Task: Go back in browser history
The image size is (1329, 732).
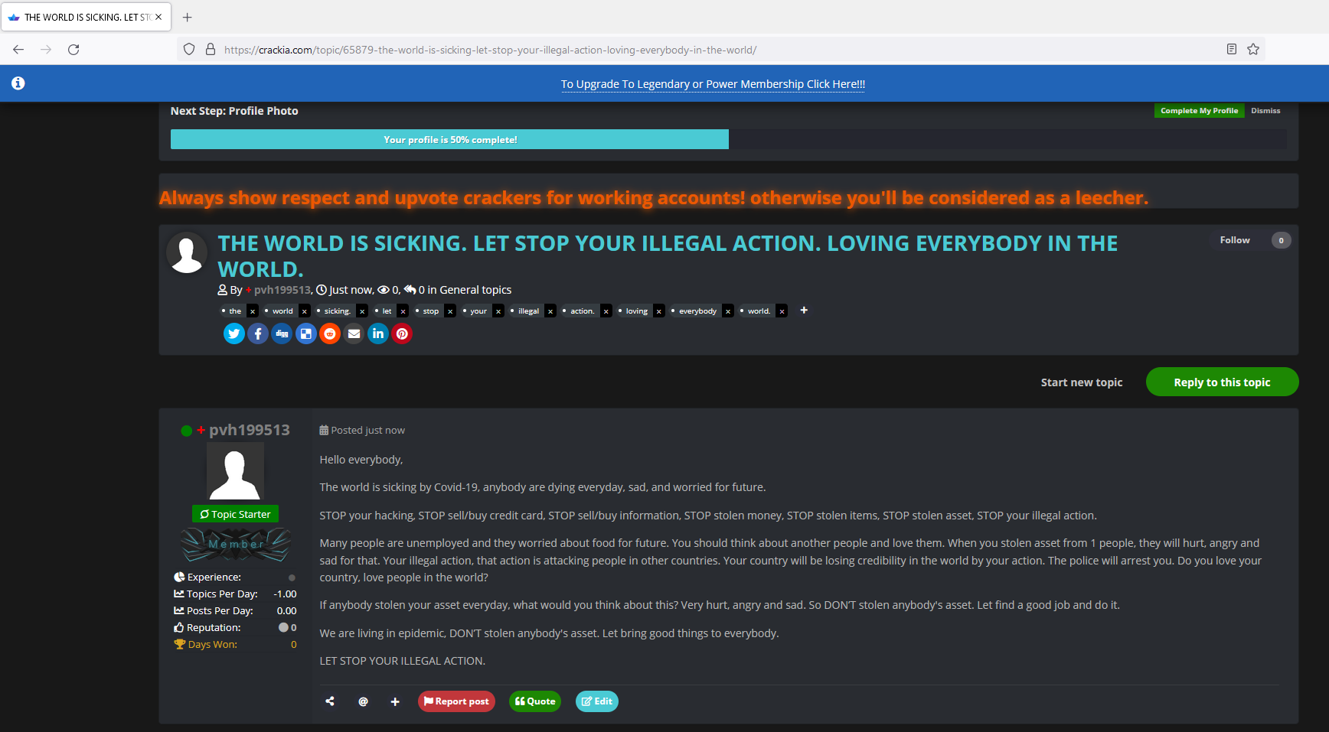Action: pyautogui.click(x=18, y=50)
